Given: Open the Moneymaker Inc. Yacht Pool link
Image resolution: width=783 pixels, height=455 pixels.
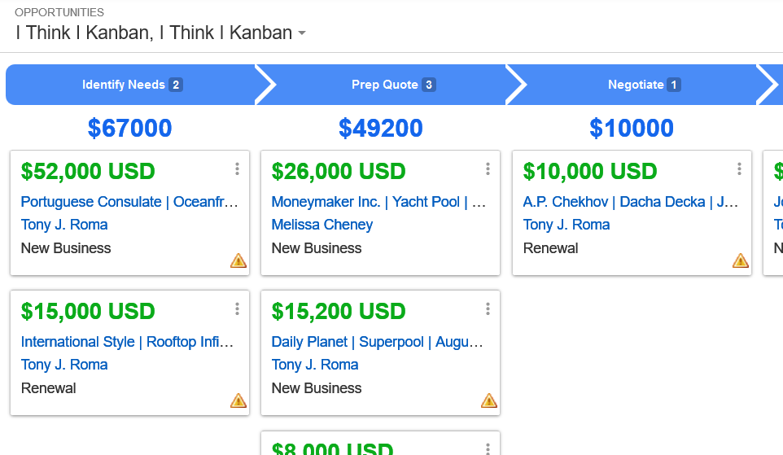Looking at the screenshot, I should click(x=378, y=202).
